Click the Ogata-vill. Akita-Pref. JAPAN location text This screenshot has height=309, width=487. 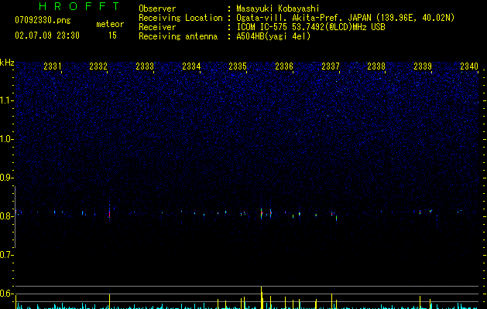point(345,18)
